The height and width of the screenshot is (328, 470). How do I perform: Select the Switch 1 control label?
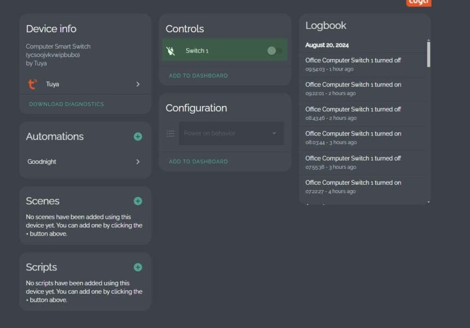point(197,51)
